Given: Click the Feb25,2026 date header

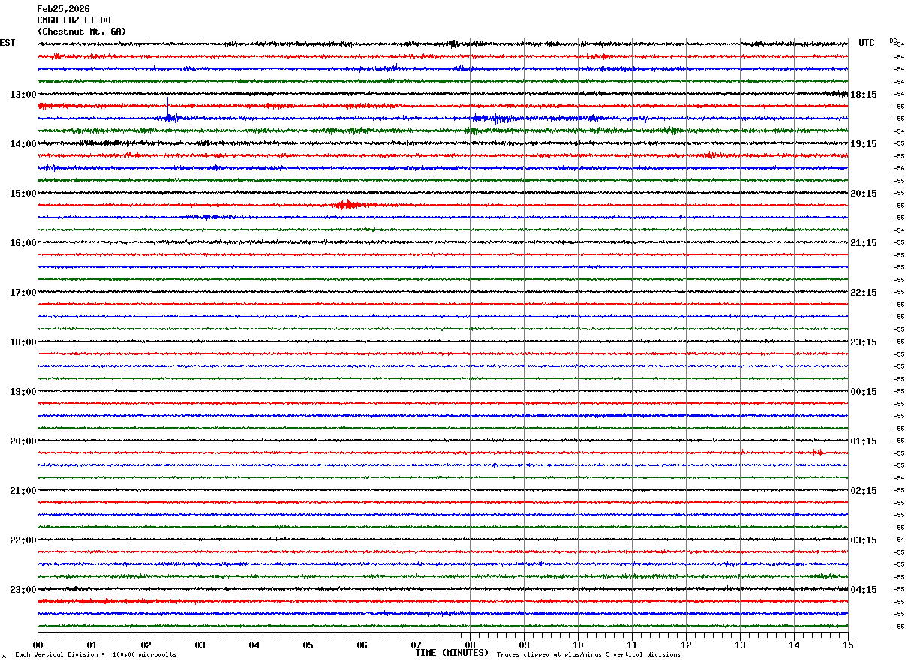Looking at the screenshot, I should tap(63, 9).
